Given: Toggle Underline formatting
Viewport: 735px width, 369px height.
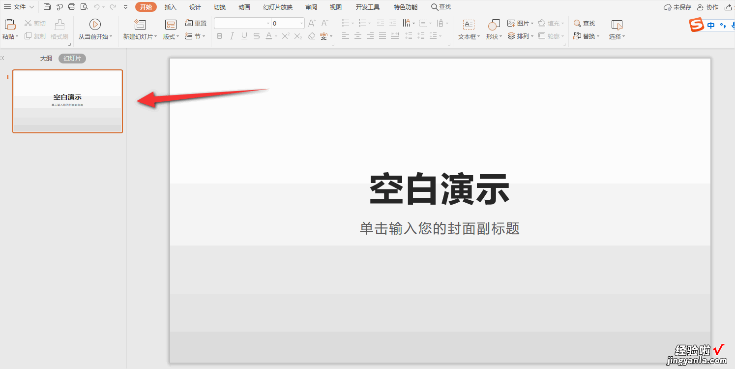Looking at the screenshot, I should pos(244,36).
